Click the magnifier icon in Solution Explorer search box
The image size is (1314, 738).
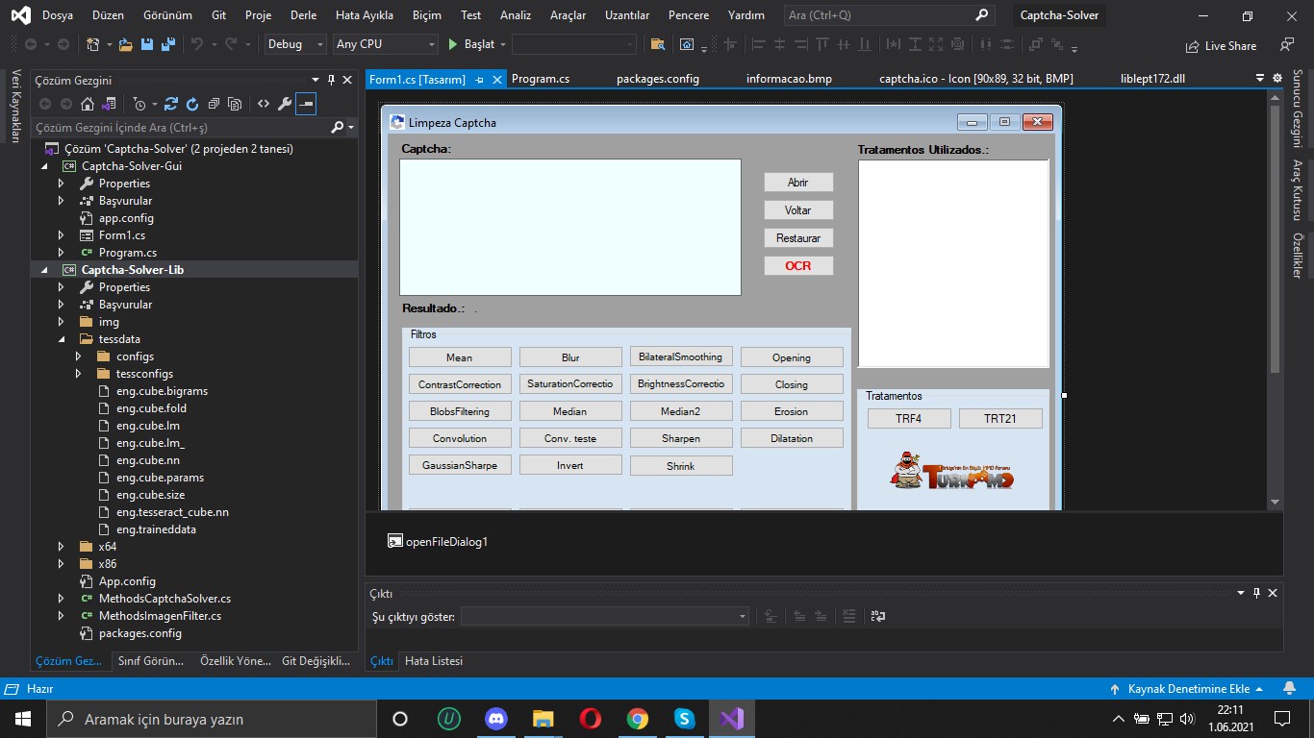[337, 127]
